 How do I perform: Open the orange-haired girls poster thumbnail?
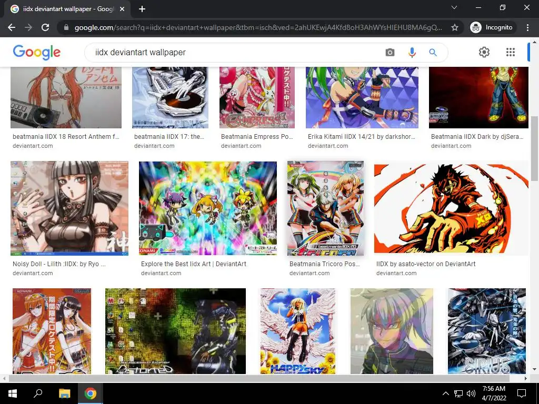52,331
